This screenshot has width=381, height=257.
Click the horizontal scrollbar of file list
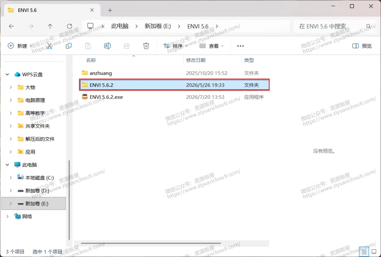click(151, 243)
